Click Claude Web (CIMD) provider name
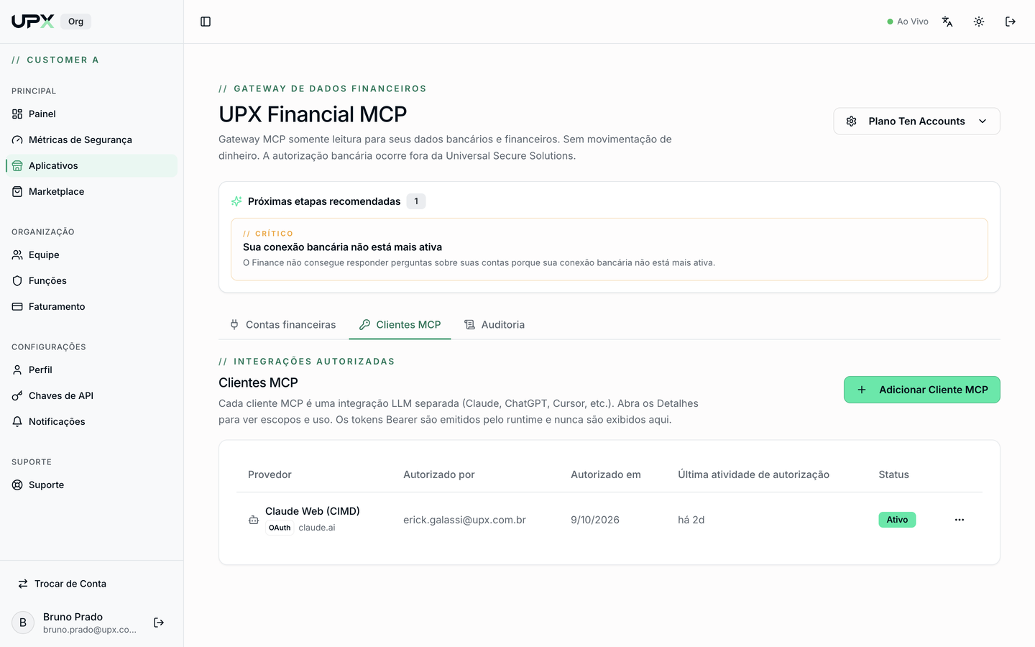Viewport: 1035px width, 647px height. (x=313, y=511)
